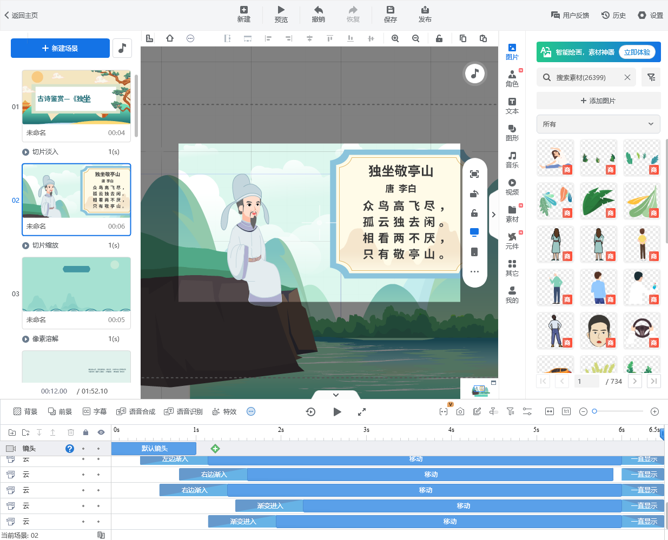Click the zoom out magnifier icon

coord(416,38)
